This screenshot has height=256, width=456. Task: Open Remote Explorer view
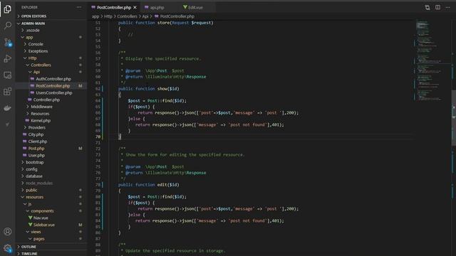(x=8, y=75)
